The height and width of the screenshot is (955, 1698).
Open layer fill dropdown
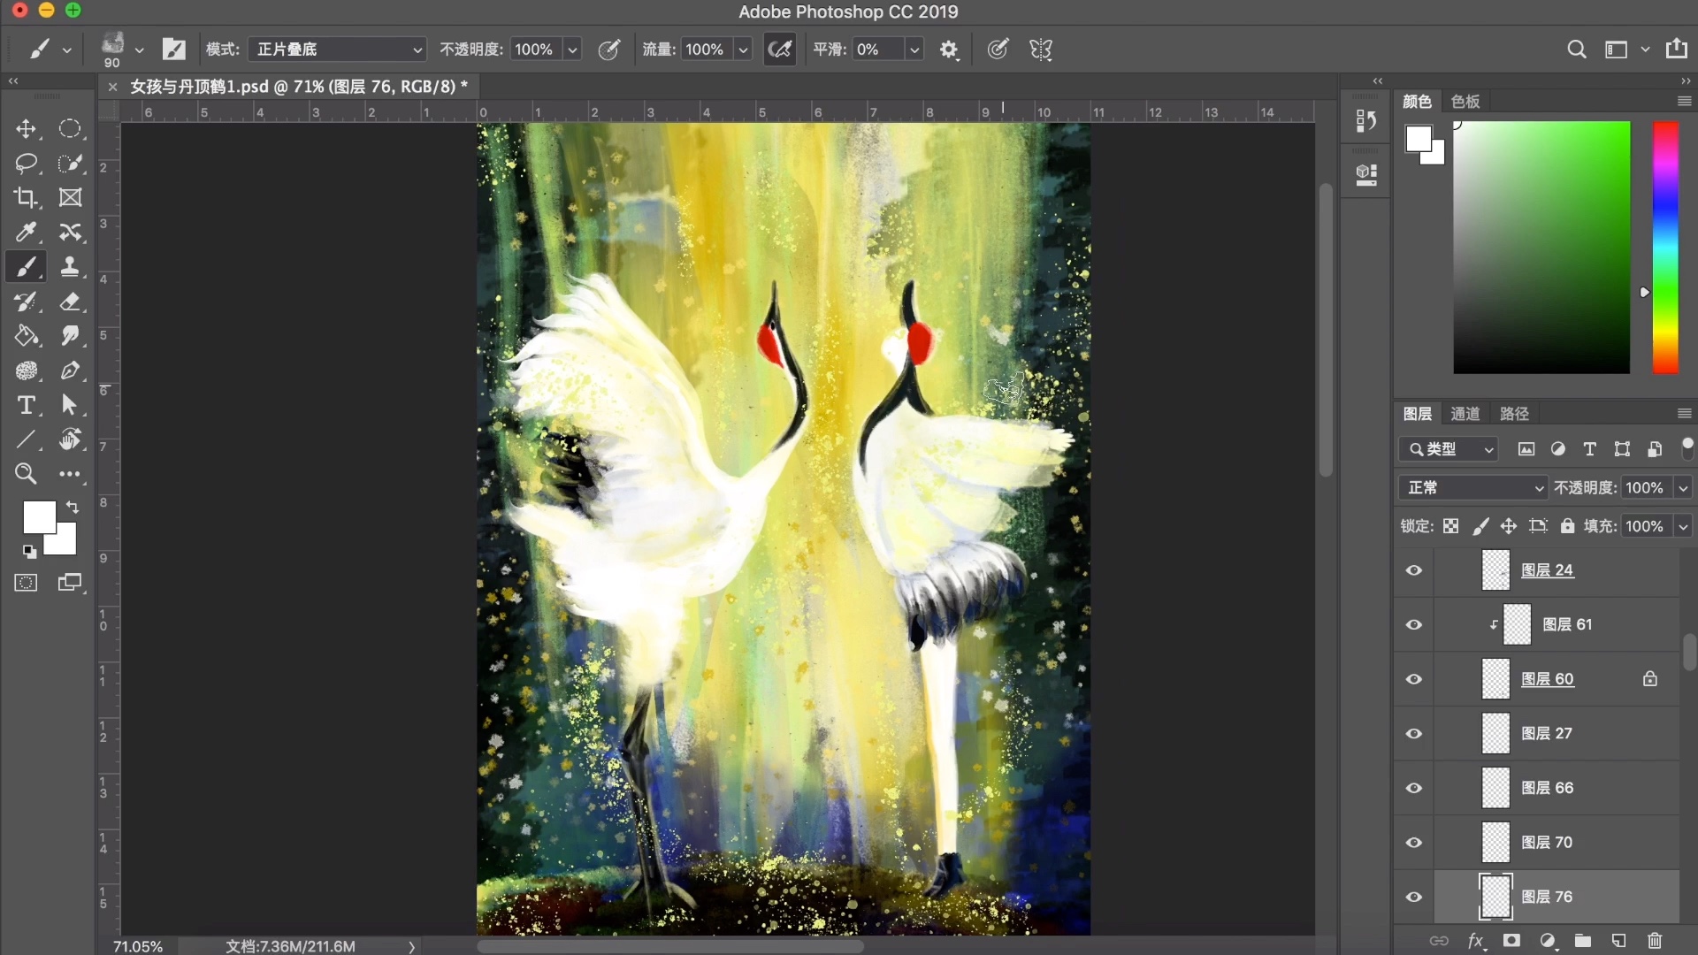pyautogui.click(x=1683, y=526)
